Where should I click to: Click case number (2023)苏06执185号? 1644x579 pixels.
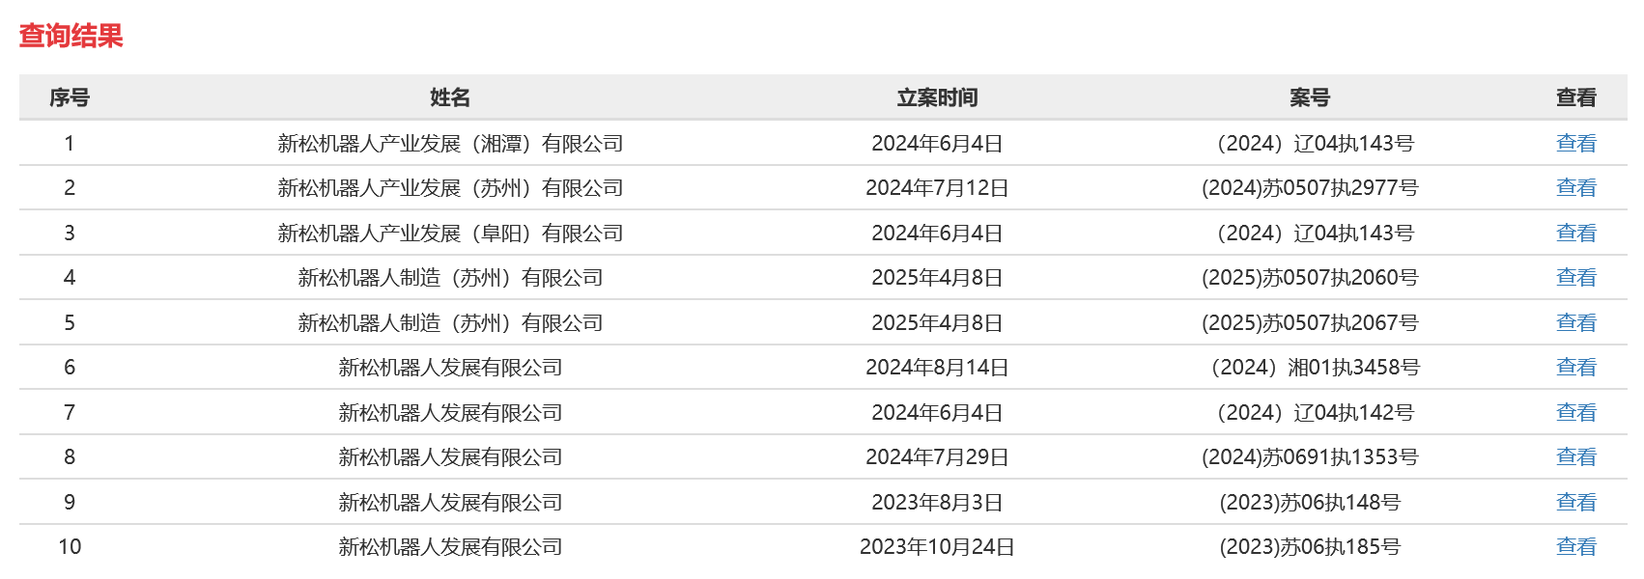pyautogui.click(x=1310, y=546)
